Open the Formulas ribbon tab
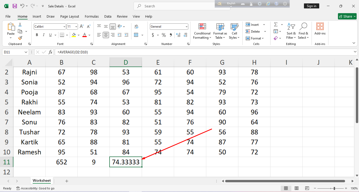The height and width of the screenshot is (192, 359). [x=92, y=16]
